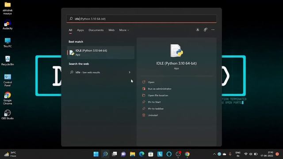Click Uninstall in the IDLE pane
The width and height of the screenshot is (283, 159).
point(153,115)
